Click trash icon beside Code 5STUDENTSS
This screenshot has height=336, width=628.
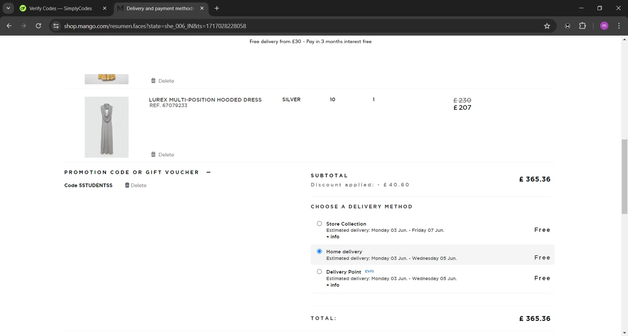[127, 185]
